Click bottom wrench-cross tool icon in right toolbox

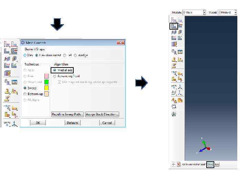(x=174, y=114)
